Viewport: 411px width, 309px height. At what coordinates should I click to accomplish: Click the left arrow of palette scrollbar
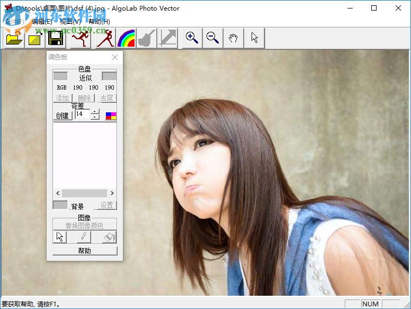[58, 193]
